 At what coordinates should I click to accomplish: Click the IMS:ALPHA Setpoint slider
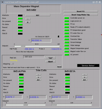26,105
